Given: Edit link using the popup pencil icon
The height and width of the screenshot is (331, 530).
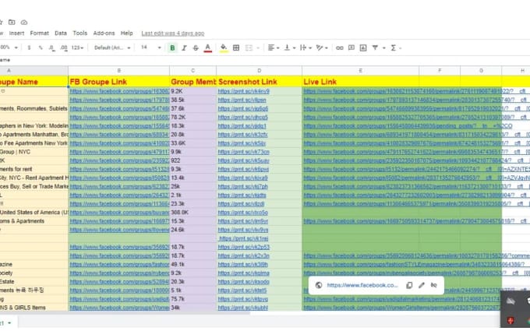Looking at the screenshot, I should (x=422, y=285).
